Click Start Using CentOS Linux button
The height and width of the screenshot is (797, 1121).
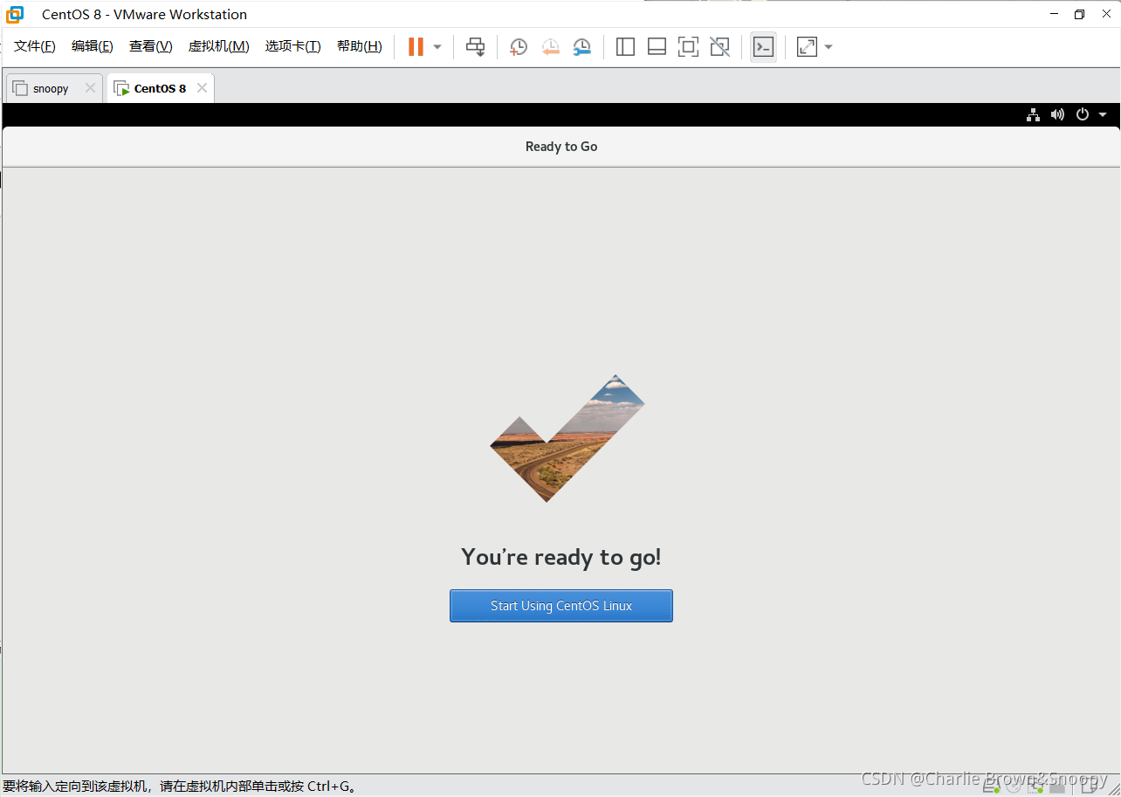(x=561, y=606)
